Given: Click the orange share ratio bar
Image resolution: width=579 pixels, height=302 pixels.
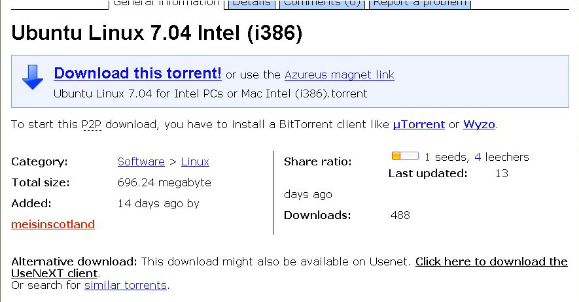Looking at the screenshot, I should click(405, 156).
